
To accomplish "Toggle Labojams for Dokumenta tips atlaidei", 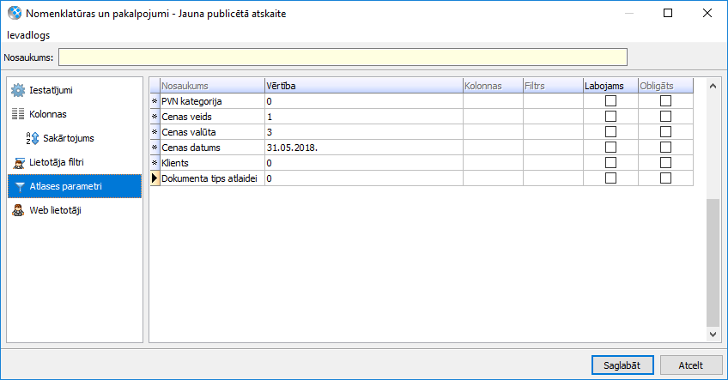I will pos(610,178).
